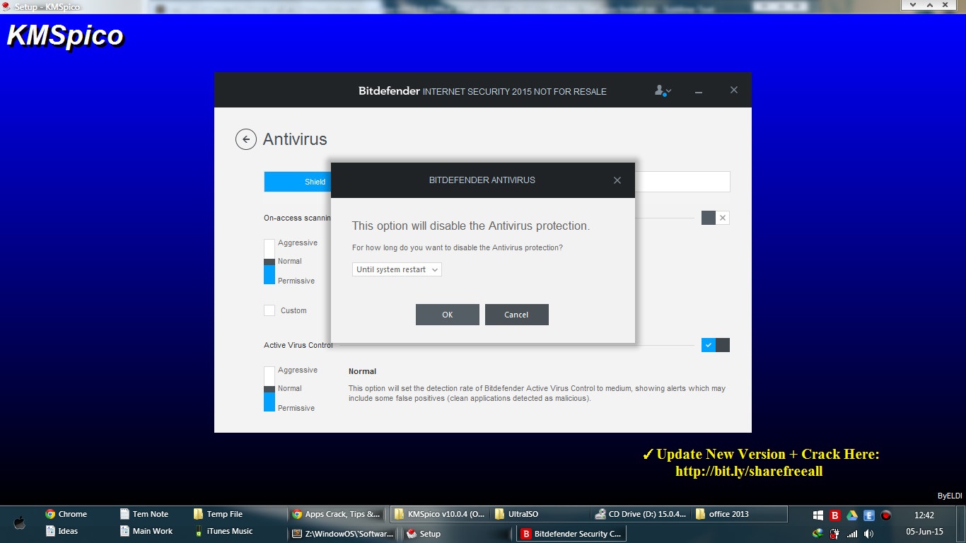Open the Tem Note taskbar shortcut

(144, 514)
